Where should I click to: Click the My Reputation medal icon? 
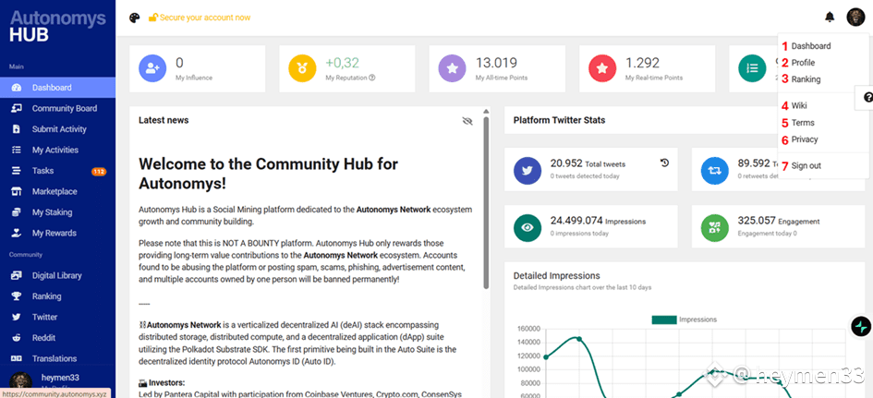[x=302, y=68]
